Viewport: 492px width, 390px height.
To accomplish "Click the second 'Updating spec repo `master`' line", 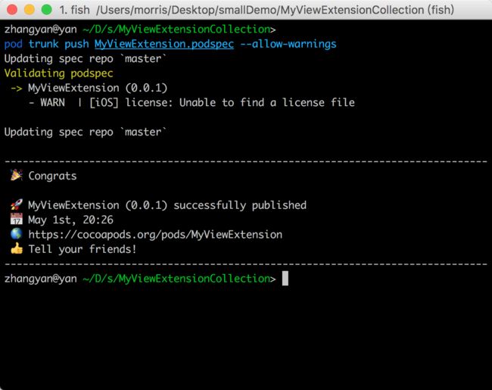I will [86, 132].
